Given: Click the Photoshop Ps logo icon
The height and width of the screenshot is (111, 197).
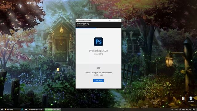Looking at the screenshot, I should 98,42.
